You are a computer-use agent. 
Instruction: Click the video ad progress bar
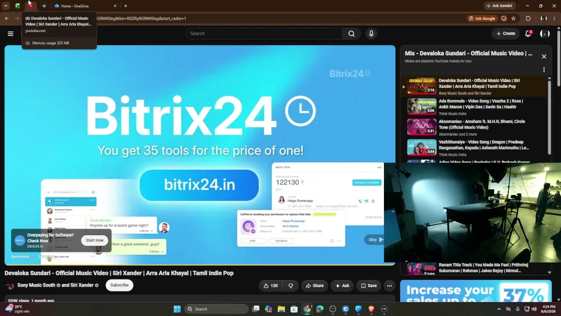(x=200, y=265)
